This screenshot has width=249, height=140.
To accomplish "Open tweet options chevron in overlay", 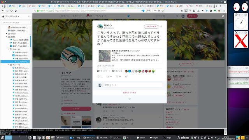I will pos(161,27).
